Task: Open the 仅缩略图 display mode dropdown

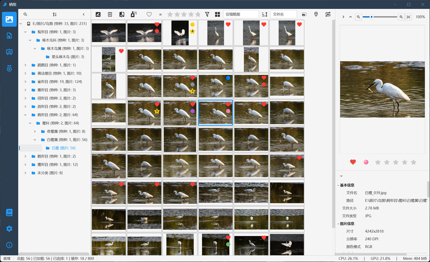Action: (241, 14)
